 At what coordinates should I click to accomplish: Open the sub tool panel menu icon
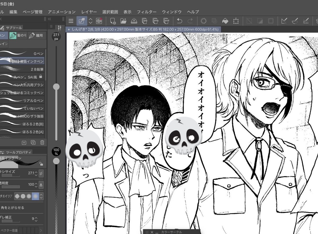coord(51,26)
